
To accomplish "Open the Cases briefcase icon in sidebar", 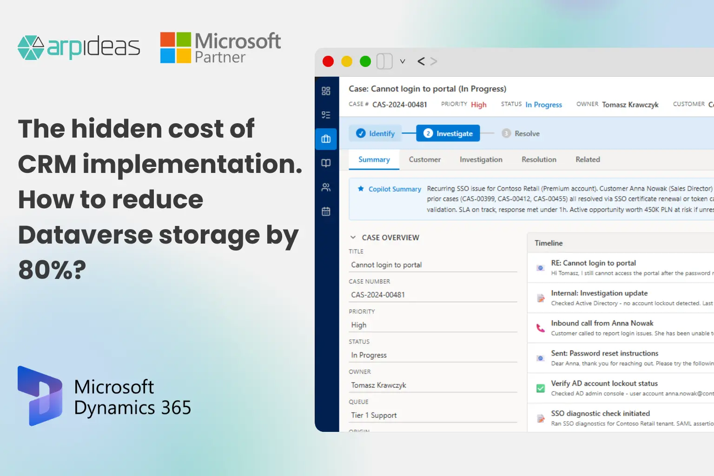I will tap(326, 139).
